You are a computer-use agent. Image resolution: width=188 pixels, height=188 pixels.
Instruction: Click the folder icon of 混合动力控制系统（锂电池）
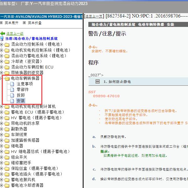pos(7,45)
